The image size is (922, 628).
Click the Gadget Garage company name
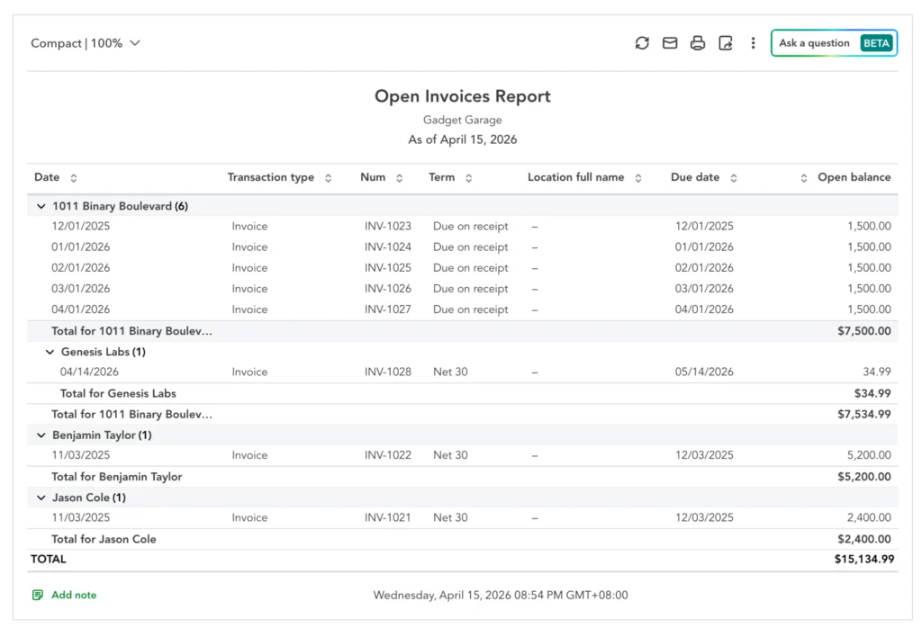462,120
